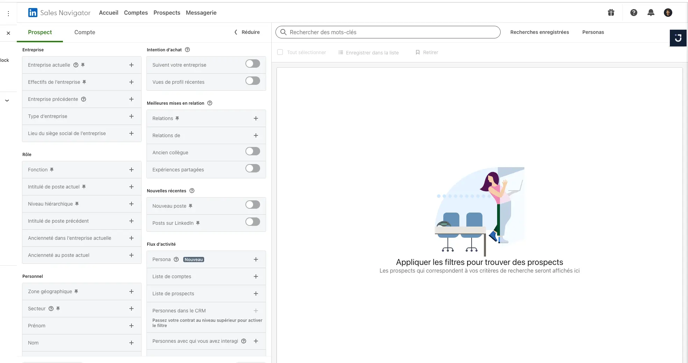Screen dimensions: 688x363
Task: Click the profile avatar picture
Action: tap(668, 13)
